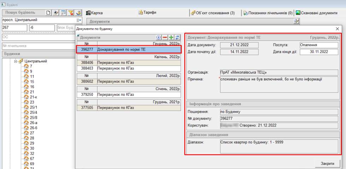Click the new blank page icon in building search

point(49,13)
